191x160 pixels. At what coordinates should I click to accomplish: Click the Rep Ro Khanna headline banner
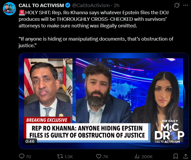(87, 132)
